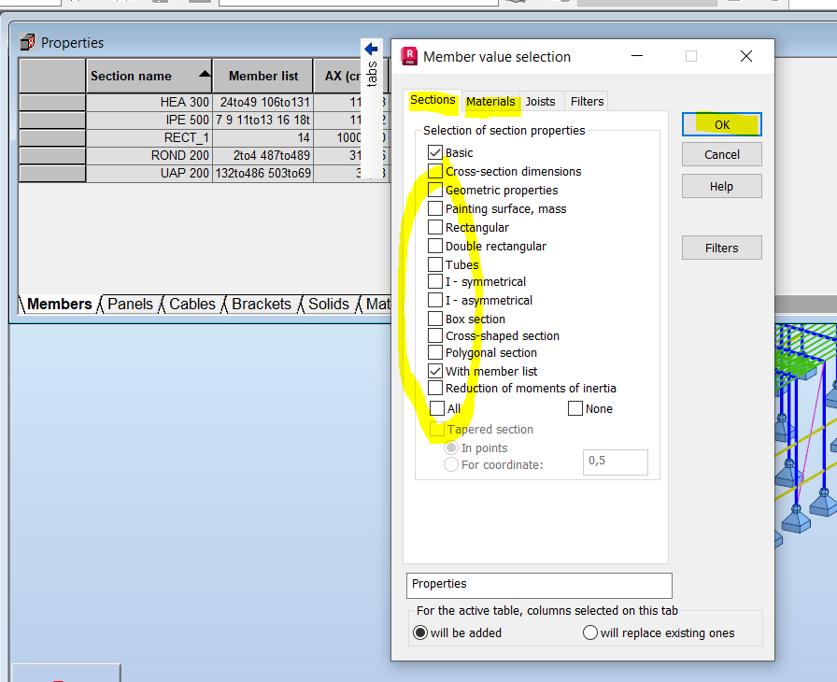
Task: Check Painting surface, mass option
Action: click(x=435, y=208)
